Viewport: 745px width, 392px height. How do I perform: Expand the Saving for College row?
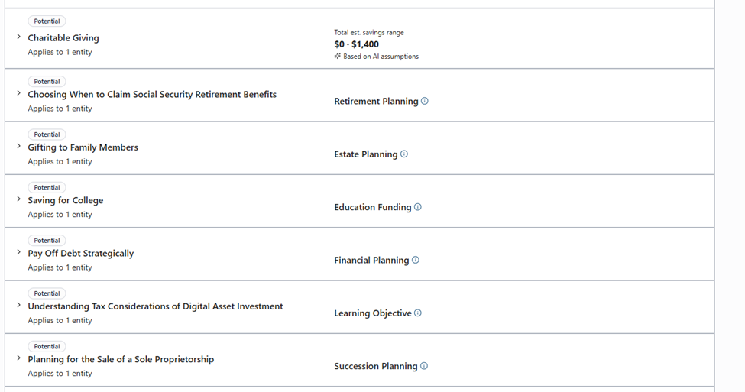(19, 199)
